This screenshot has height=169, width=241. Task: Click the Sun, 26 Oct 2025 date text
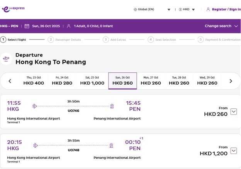point(46,26)
